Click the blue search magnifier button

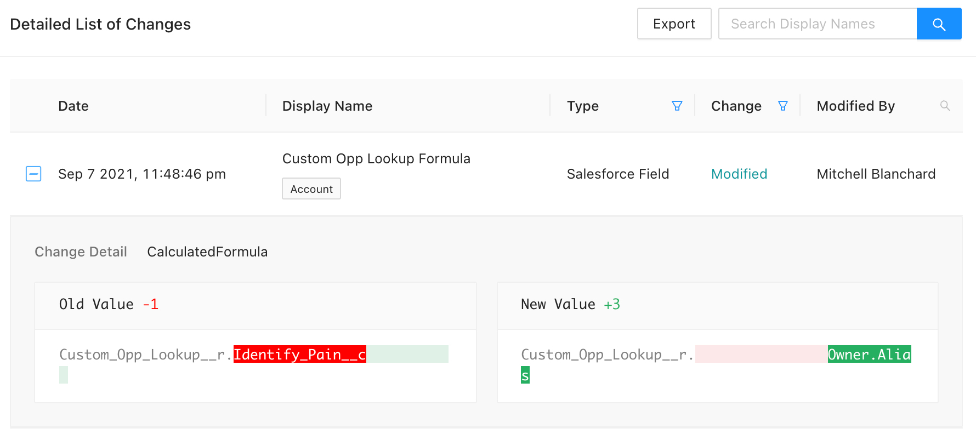[939, 24]
